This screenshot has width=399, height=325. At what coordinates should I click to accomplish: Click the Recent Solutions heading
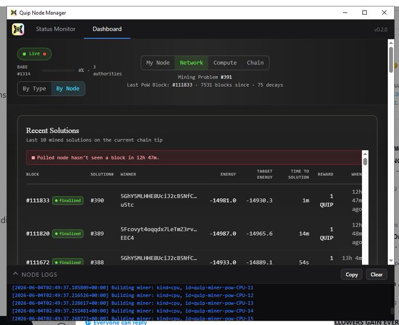pyautogui.click(x=52, y=130)
